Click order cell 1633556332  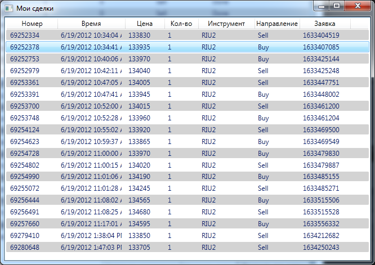point(321,224)
